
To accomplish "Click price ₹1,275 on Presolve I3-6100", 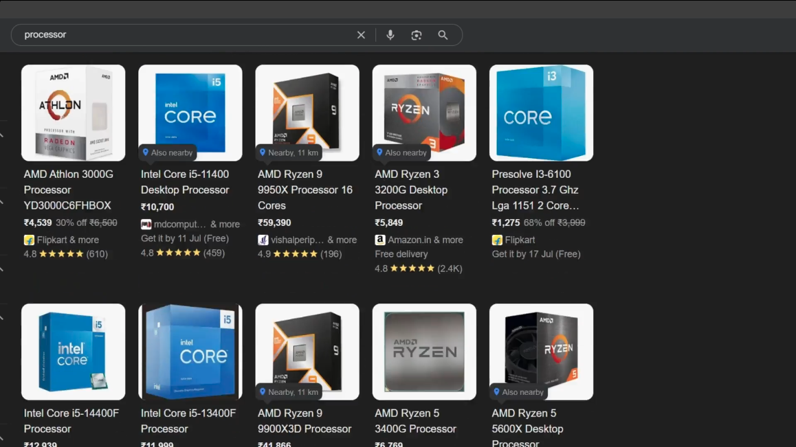I will 506,222.
